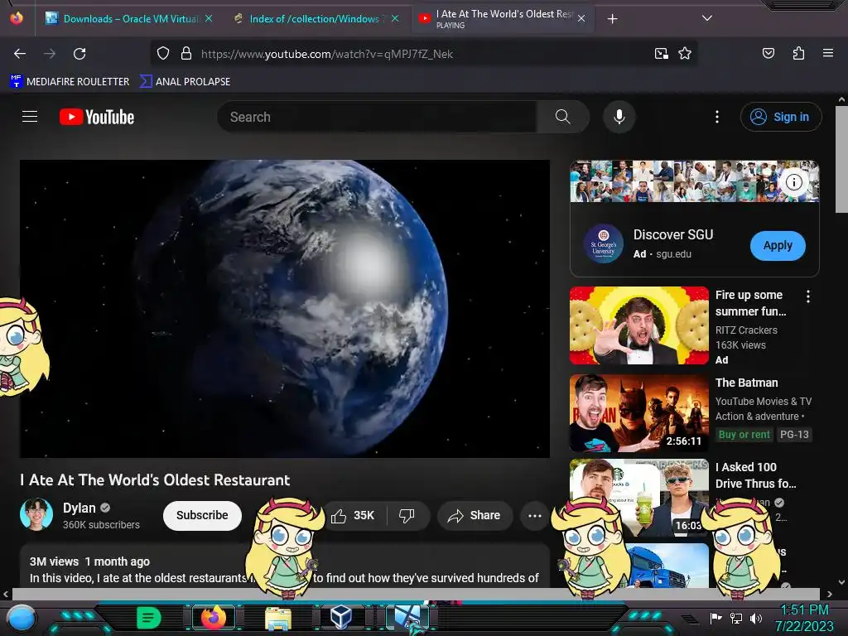This screenshot has width=848, height=636.
Task: Open the Windows Start orb
Action: click(x=22, y=618)
